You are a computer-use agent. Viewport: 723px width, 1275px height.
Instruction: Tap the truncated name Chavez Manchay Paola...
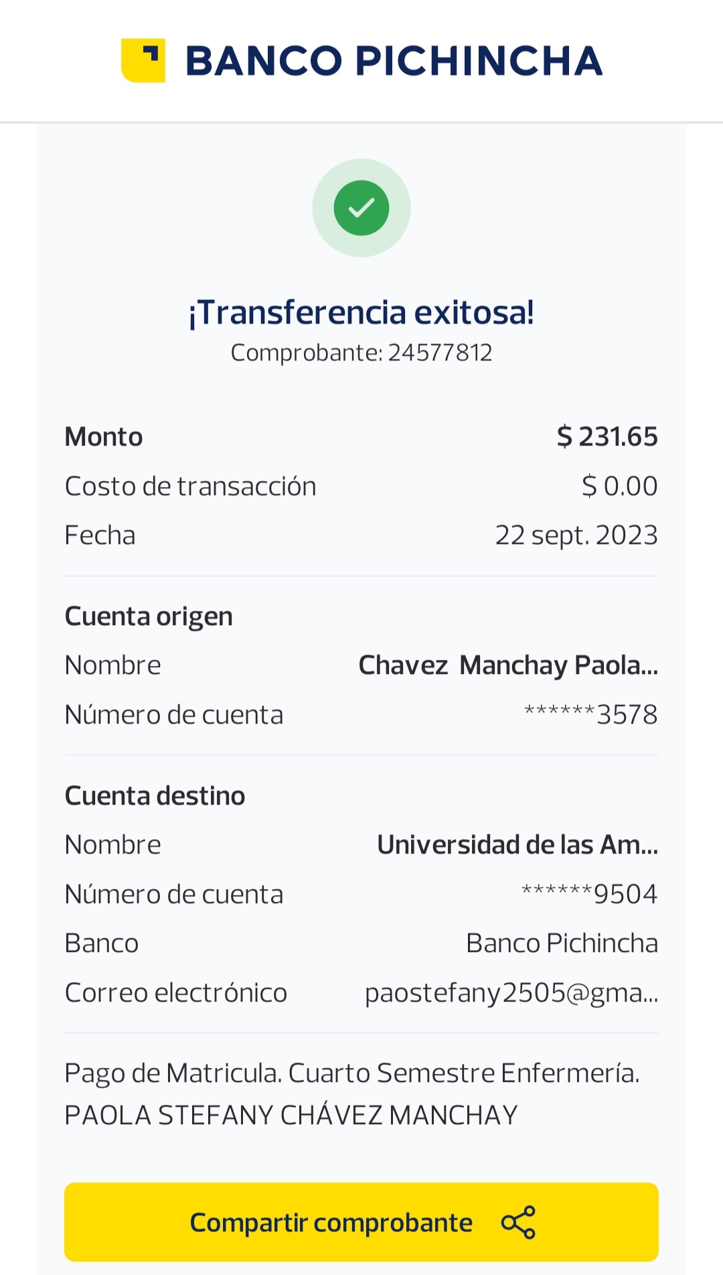508,665
